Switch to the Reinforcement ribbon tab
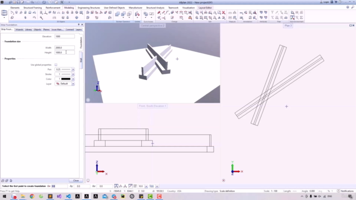 click(53, 8)
